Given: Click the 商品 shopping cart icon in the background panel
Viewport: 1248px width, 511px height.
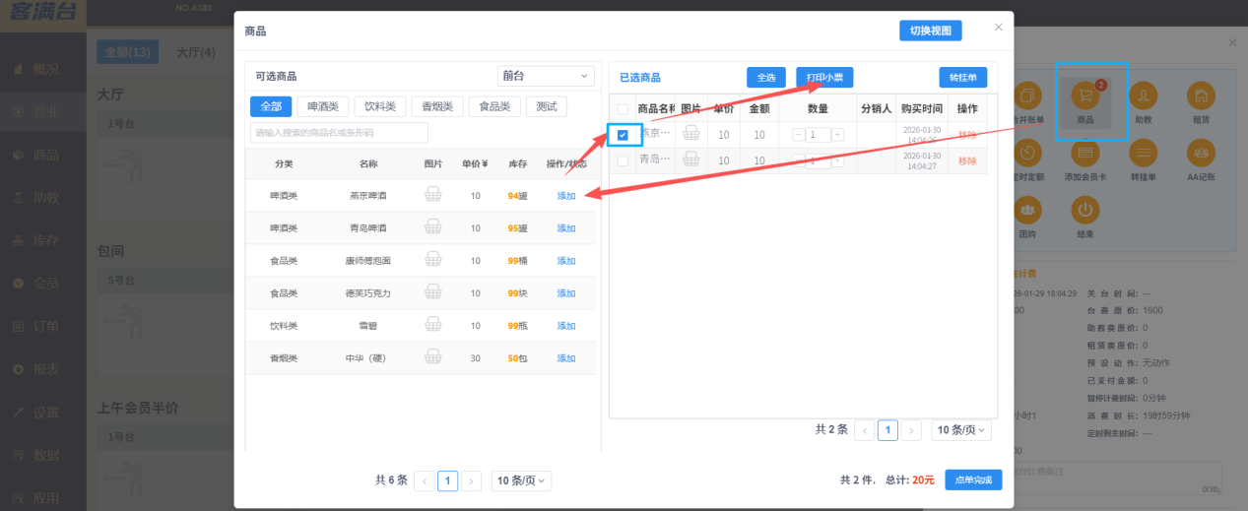Looking at the screenshot, I should [1085, 96].
